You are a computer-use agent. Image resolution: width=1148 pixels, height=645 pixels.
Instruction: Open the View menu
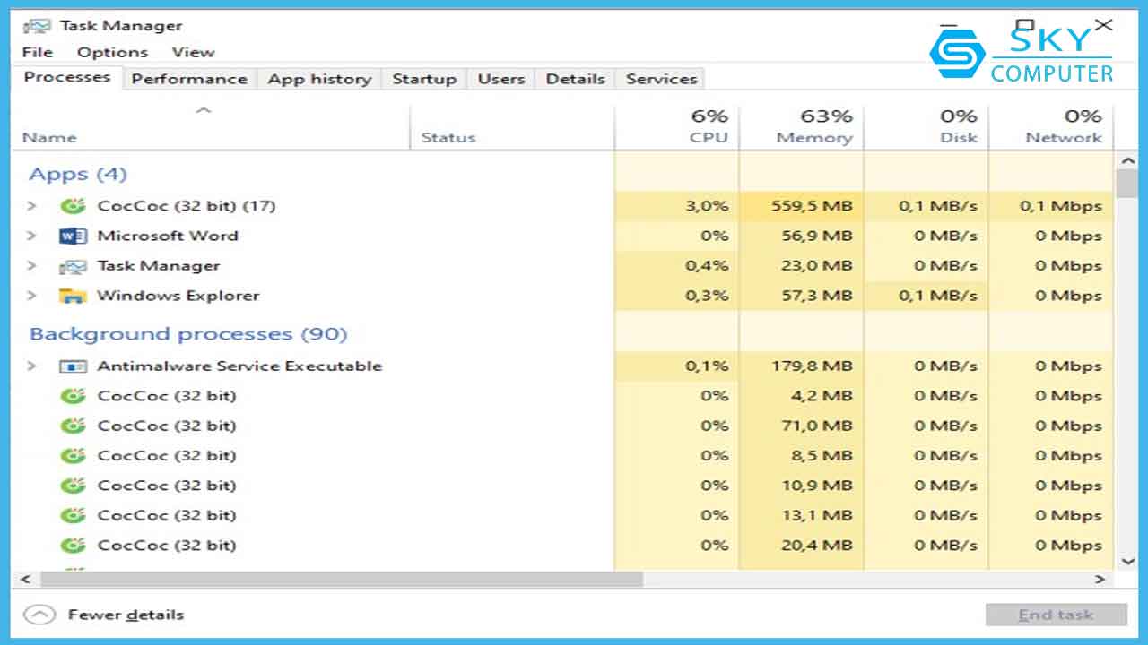[x=193, y=52]
